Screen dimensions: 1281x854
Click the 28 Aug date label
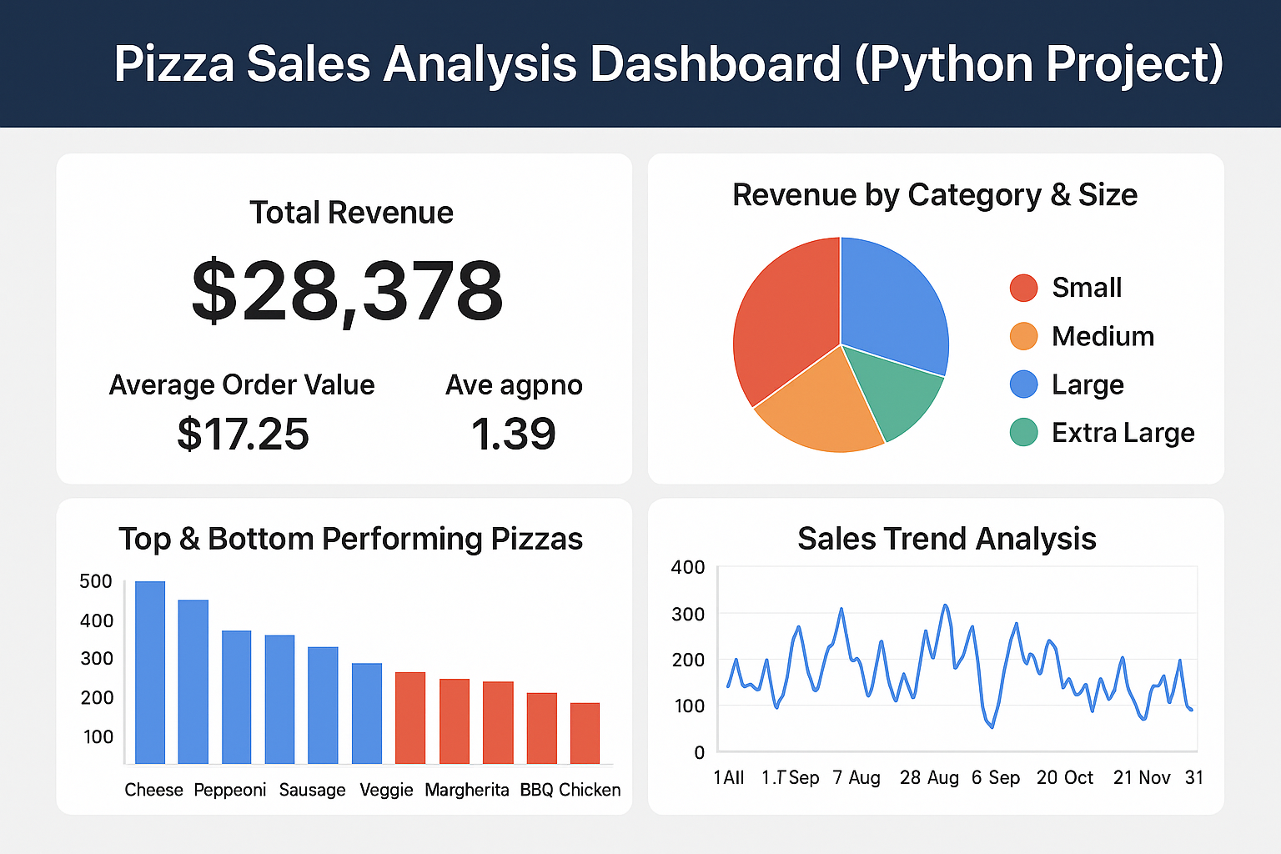tap(929, 778)
